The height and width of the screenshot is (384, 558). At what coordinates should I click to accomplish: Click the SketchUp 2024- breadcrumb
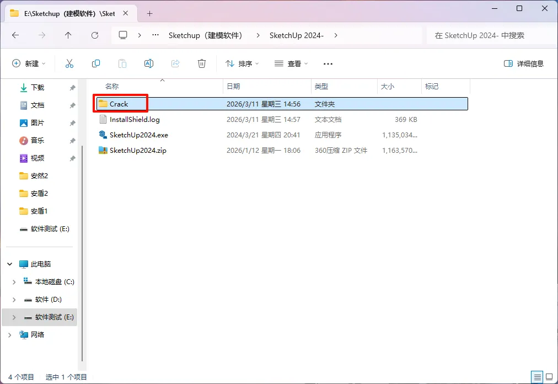[x=297, y=35]
